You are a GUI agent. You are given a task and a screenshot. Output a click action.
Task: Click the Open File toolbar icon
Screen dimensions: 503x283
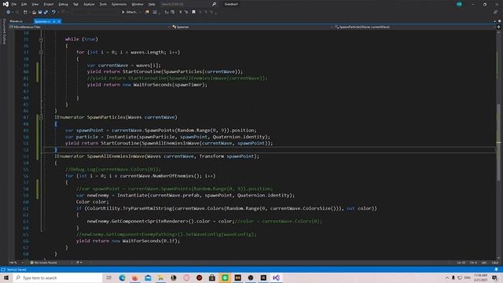[x=34, y=12]
